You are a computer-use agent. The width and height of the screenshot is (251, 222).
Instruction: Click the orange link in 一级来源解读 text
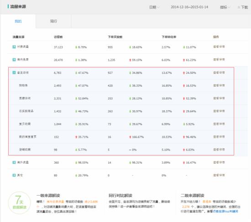[55, 201]
